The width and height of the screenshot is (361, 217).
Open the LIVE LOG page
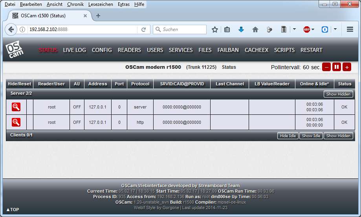point(74,50)
